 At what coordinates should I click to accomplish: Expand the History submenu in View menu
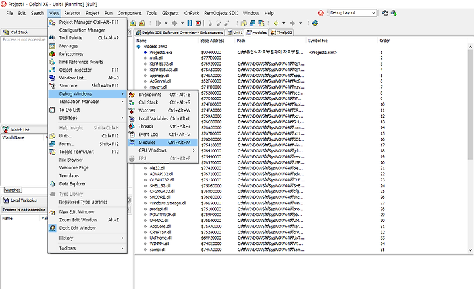(88, 238)
